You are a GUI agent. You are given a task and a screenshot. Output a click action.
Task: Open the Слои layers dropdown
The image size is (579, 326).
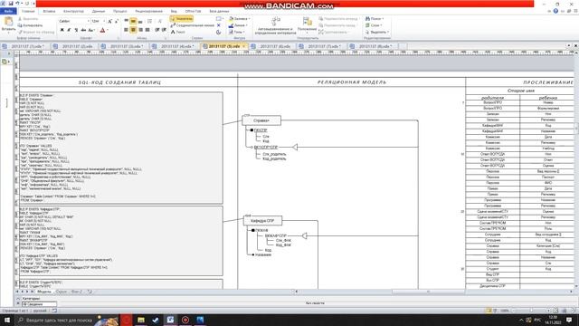click(374, 25)
